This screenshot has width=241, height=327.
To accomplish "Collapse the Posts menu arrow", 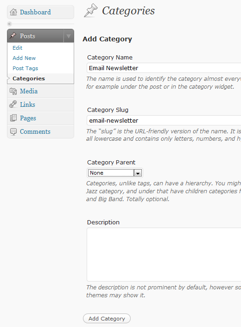I will [69, 36].
